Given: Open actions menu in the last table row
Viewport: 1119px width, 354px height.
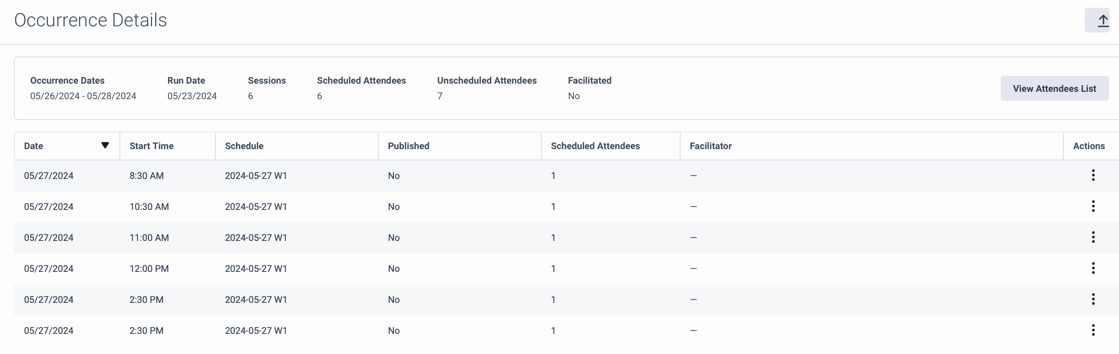Looking at the screenshot, I should [1093, 330].
